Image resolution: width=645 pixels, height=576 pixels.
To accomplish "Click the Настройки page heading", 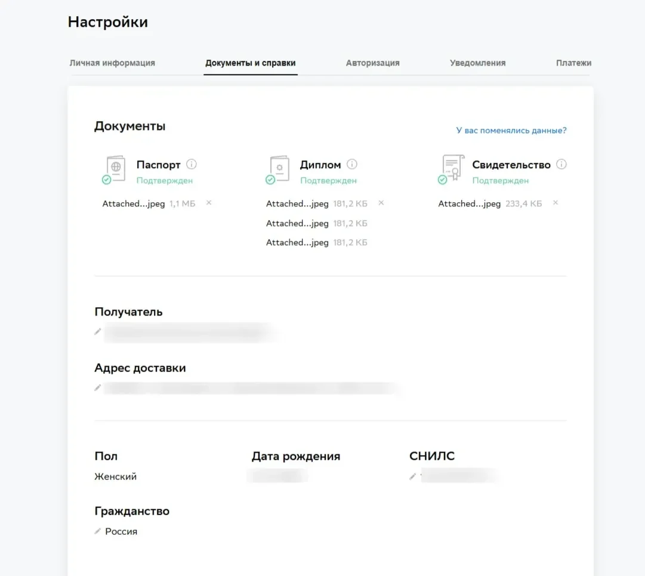I will pos(108,22).
